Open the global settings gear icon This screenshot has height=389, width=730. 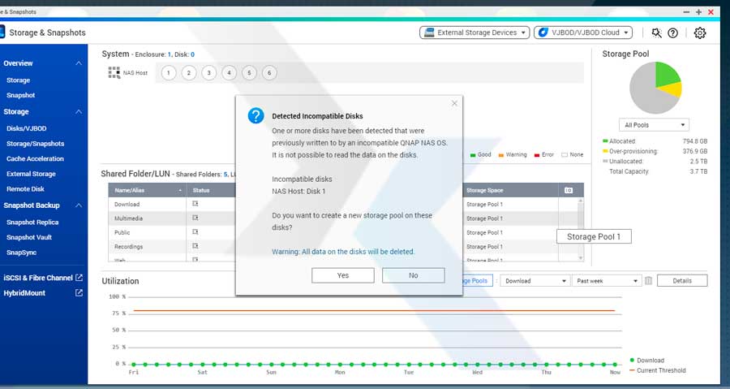[x=699, y=33]
